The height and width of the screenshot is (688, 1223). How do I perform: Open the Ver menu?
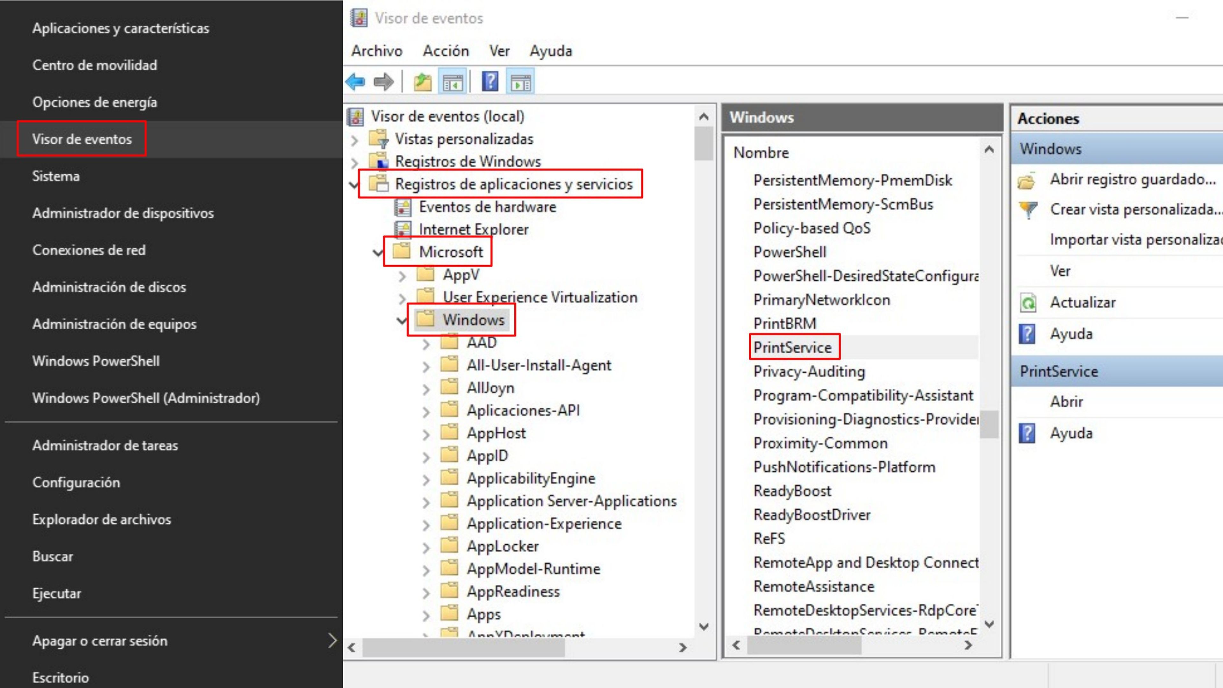coord(499,51)
